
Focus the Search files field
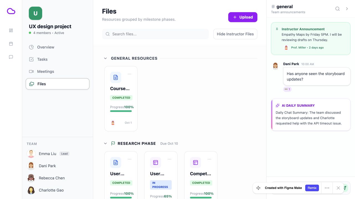tap(155, 34)
